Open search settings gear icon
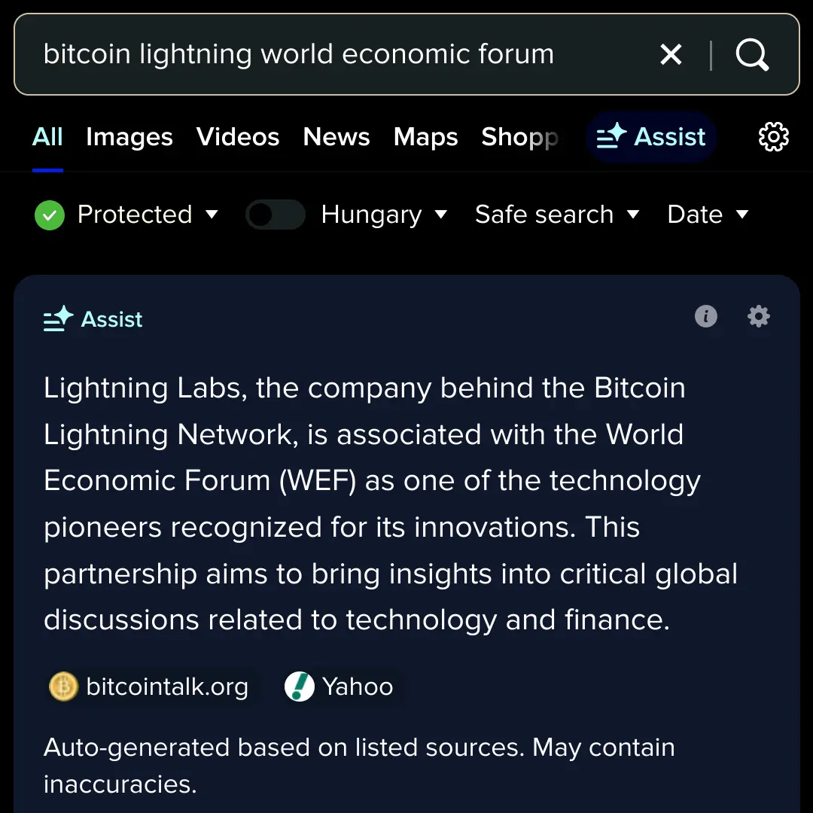The image size is (813, 813). [773, 137]
